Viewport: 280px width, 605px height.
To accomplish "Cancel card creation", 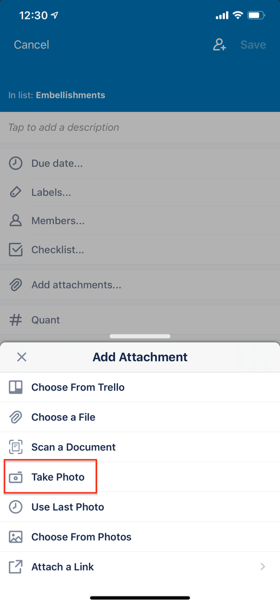I will (32, 45).
